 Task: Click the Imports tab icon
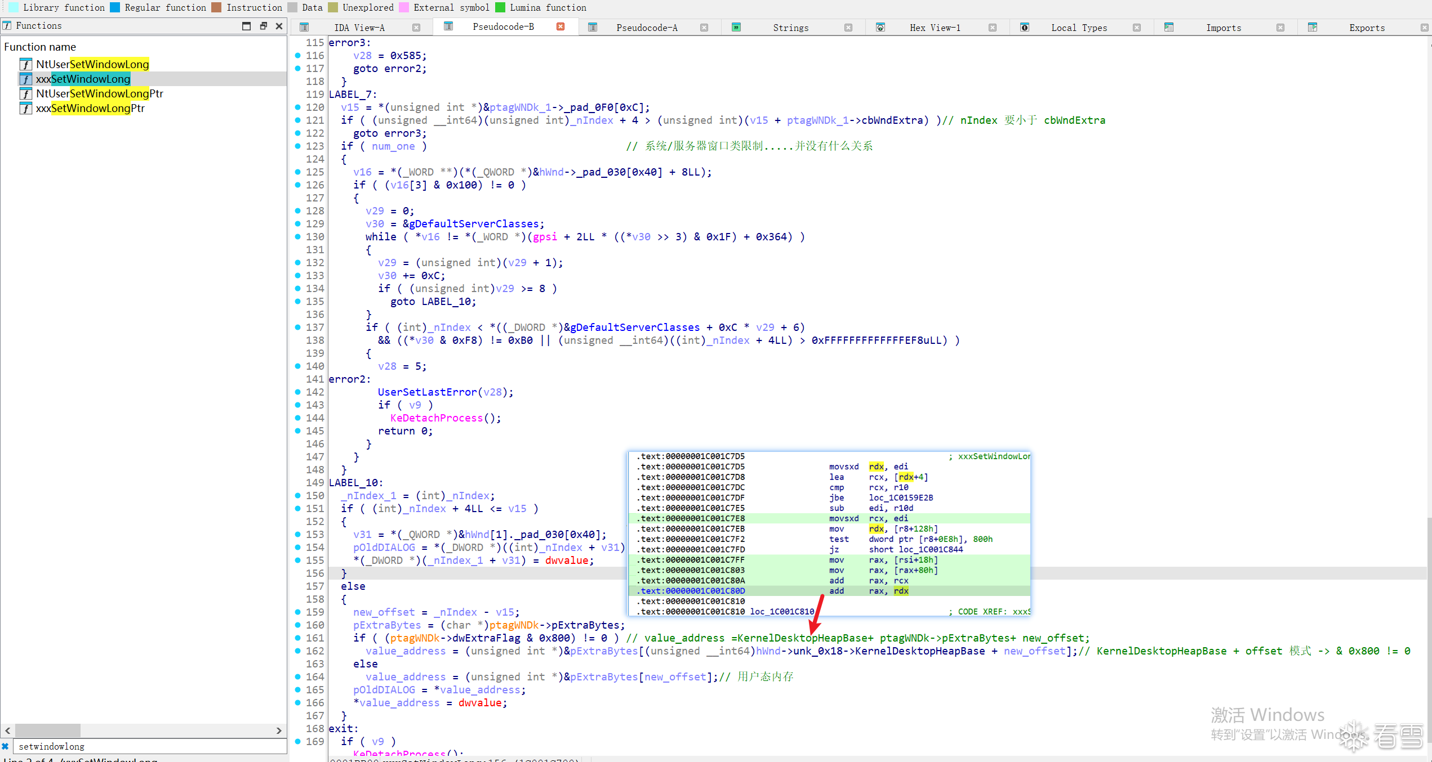pos(1169,28)
